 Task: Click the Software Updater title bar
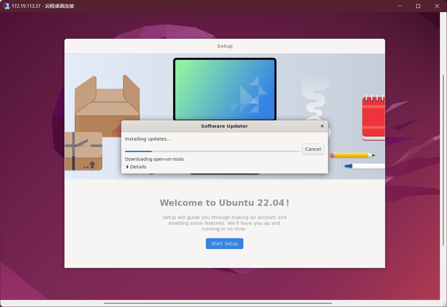(x=224, y=126)
